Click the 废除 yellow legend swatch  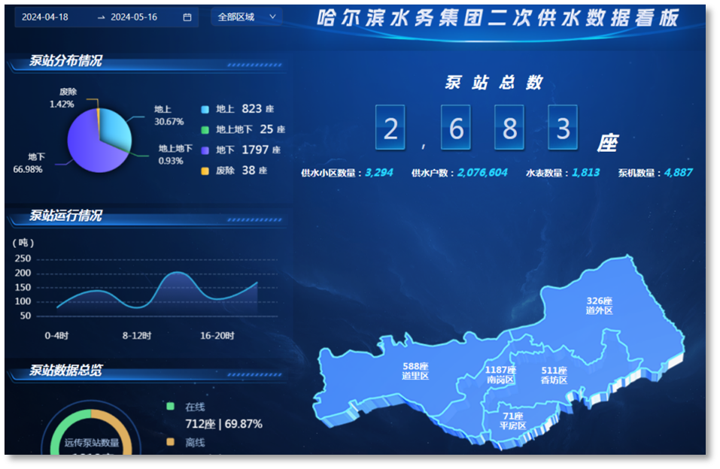coord(205,171)
